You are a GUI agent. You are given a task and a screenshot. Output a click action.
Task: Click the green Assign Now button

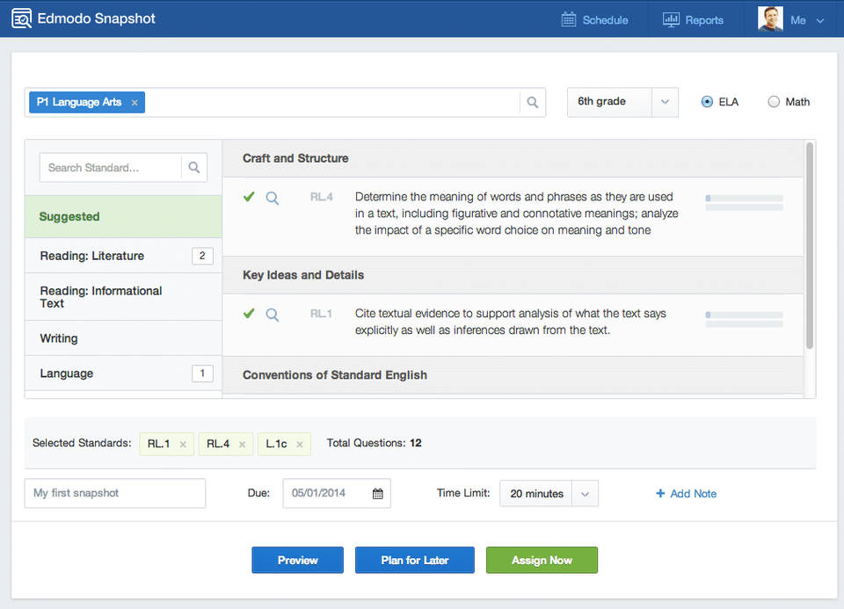[542, 560]
